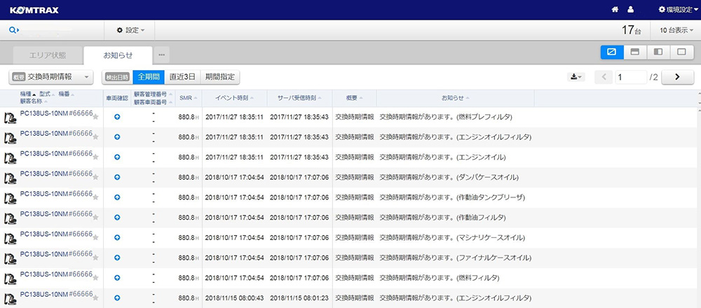This screenshot has width=701, height=308.
Task: Select the split top-bottom layout icon
Action: click(634, 52)
